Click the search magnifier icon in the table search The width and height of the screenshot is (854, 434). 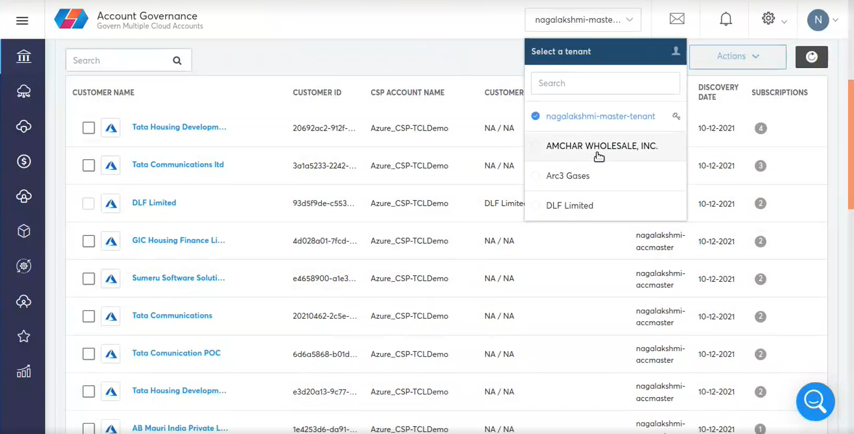tap(177, 61)
